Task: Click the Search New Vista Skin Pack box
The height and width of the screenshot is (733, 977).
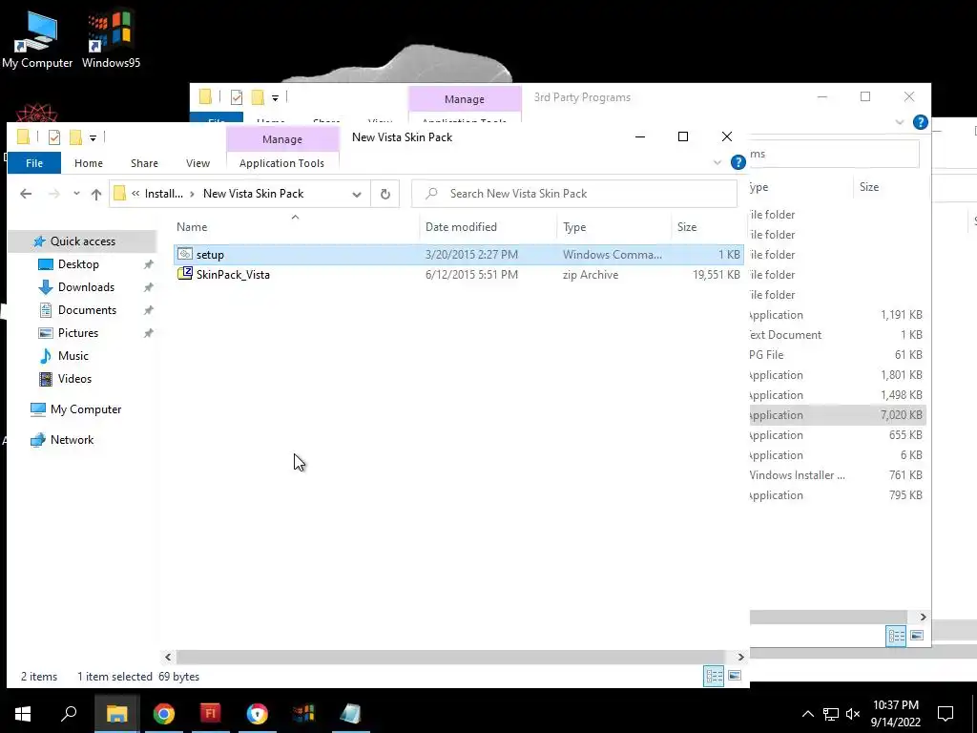Action: click(574, 194)
